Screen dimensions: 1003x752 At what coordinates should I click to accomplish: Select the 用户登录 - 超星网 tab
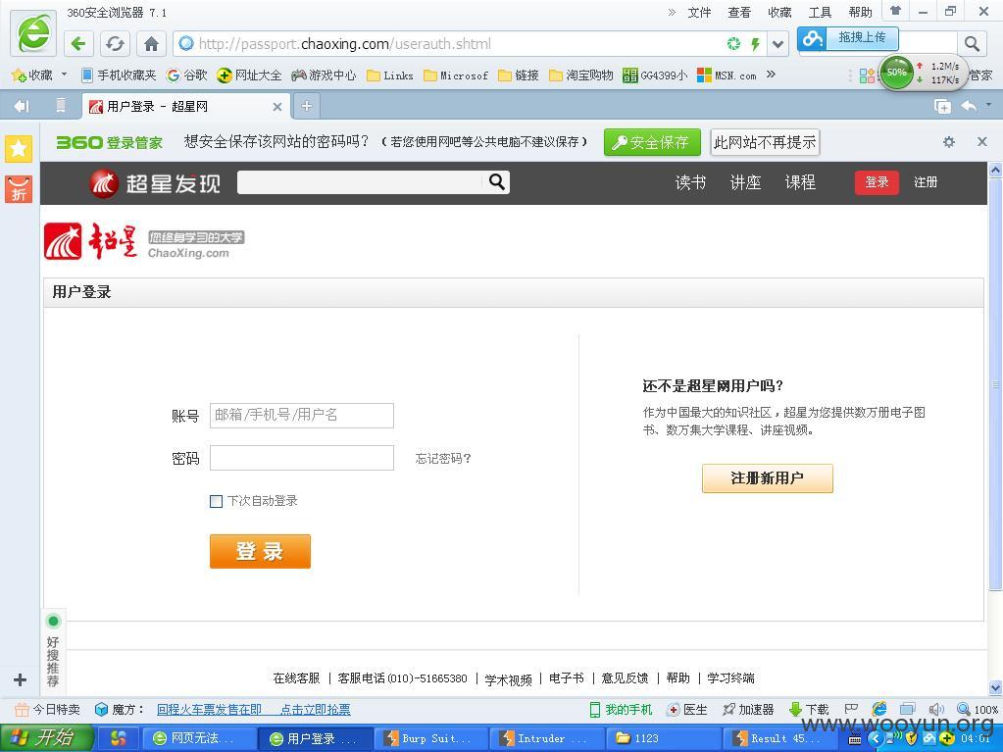(185, 106)
